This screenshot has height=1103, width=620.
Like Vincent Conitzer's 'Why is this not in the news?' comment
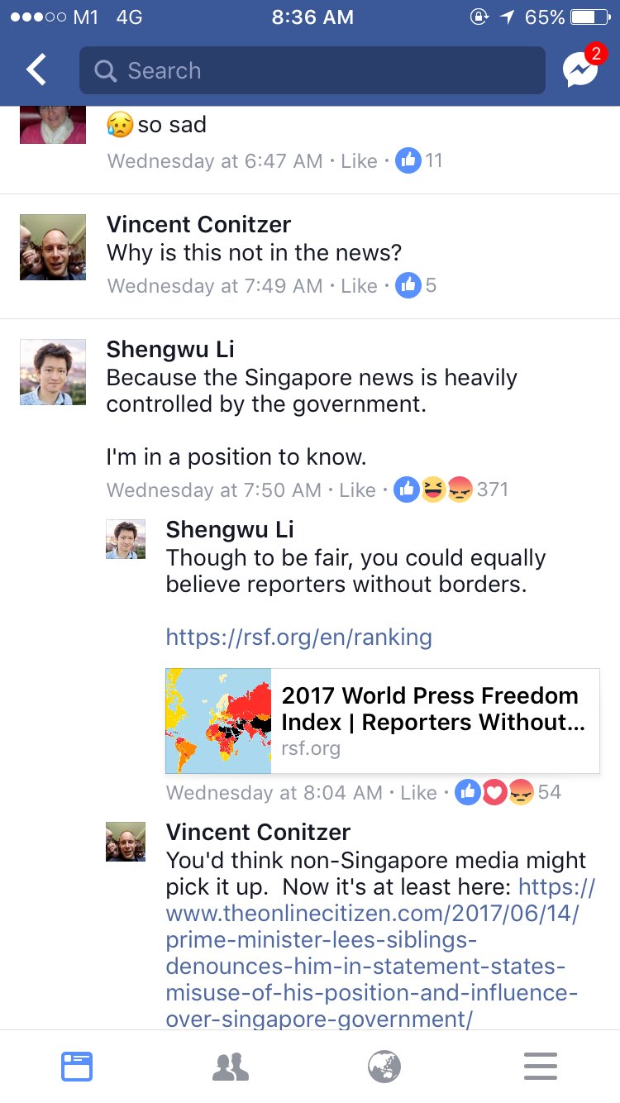pyautogui.click(x=359, y=286)
